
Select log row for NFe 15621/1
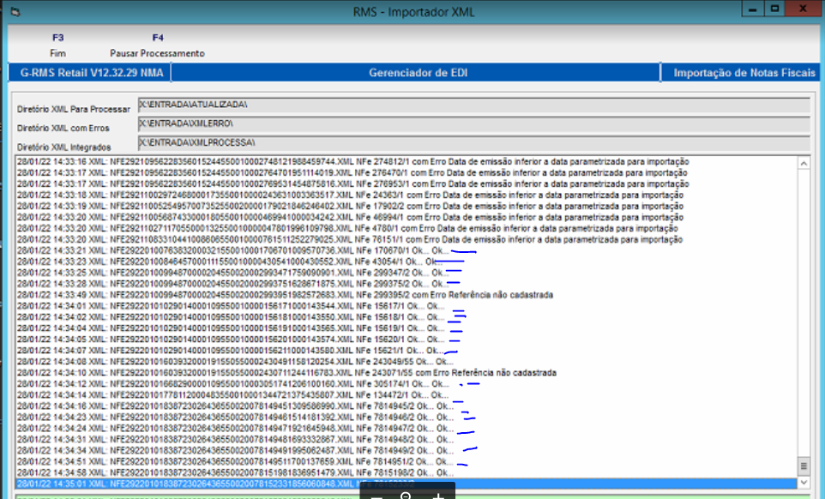pos(406,350)
